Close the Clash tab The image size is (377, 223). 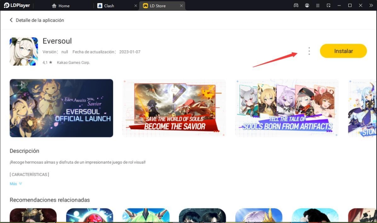pos(135,6)
